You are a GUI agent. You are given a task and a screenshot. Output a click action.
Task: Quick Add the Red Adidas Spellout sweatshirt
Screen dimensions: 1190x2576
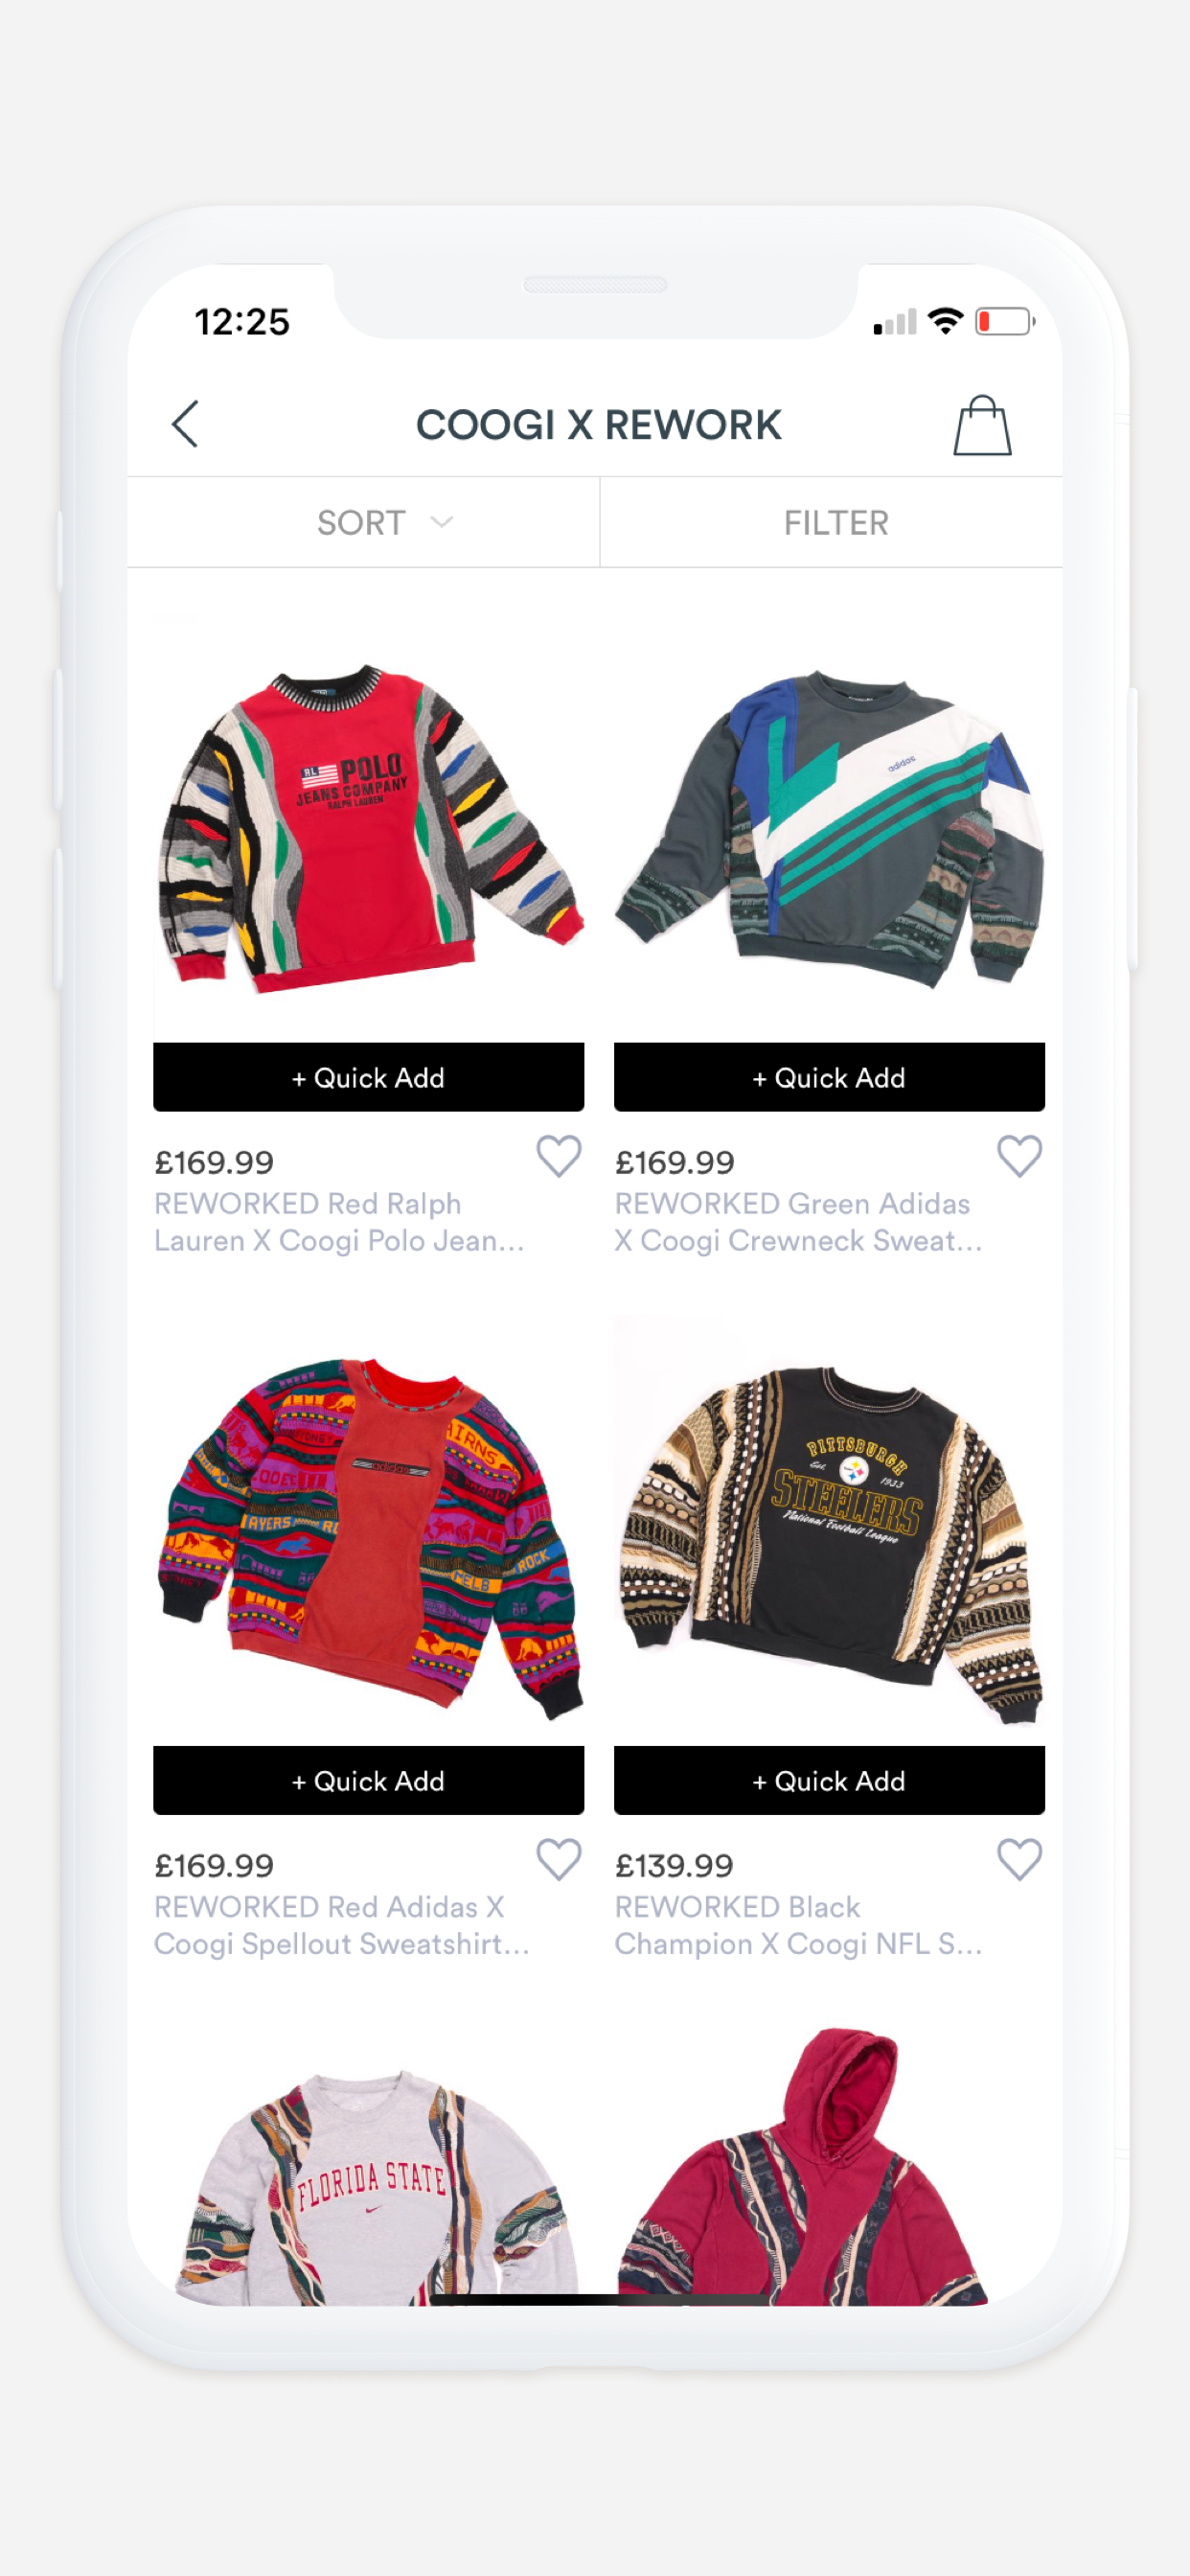tap(368, 1780)
